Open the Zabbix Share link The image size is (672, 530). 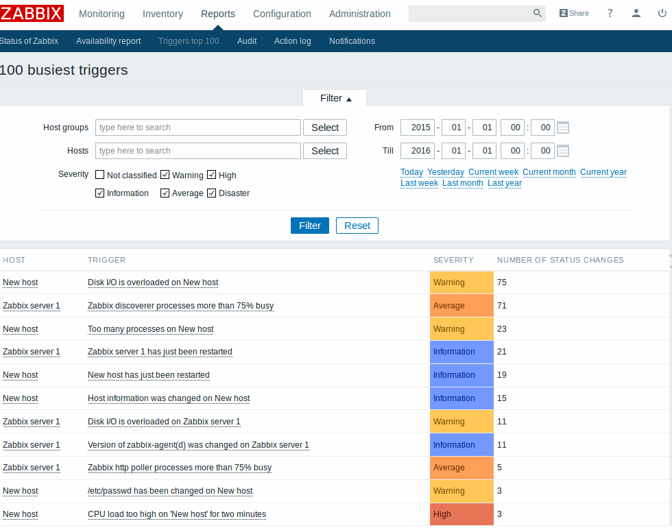click(x=574, y=13)
